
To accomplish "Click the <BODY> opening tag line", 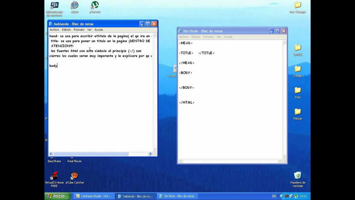I will coord(186,73).
